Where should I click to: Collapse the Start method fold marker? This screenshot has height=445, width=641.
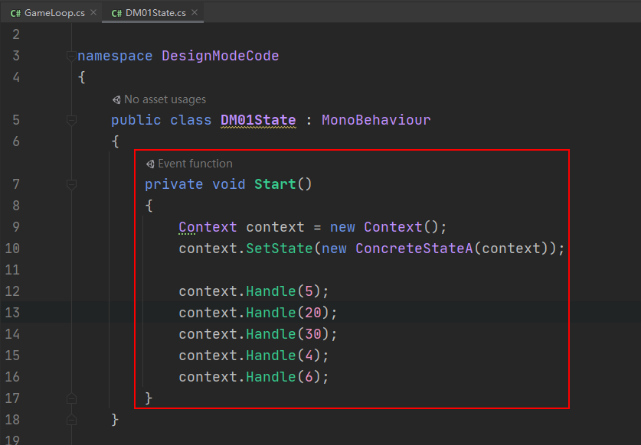coord(71,184)
